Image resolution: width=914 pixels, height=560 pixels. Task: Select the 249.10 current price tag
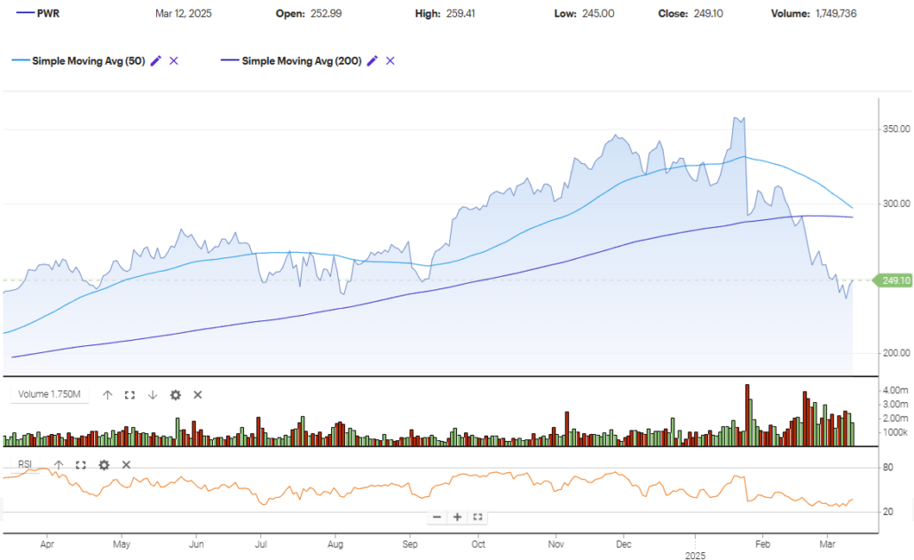click(894, 280)
